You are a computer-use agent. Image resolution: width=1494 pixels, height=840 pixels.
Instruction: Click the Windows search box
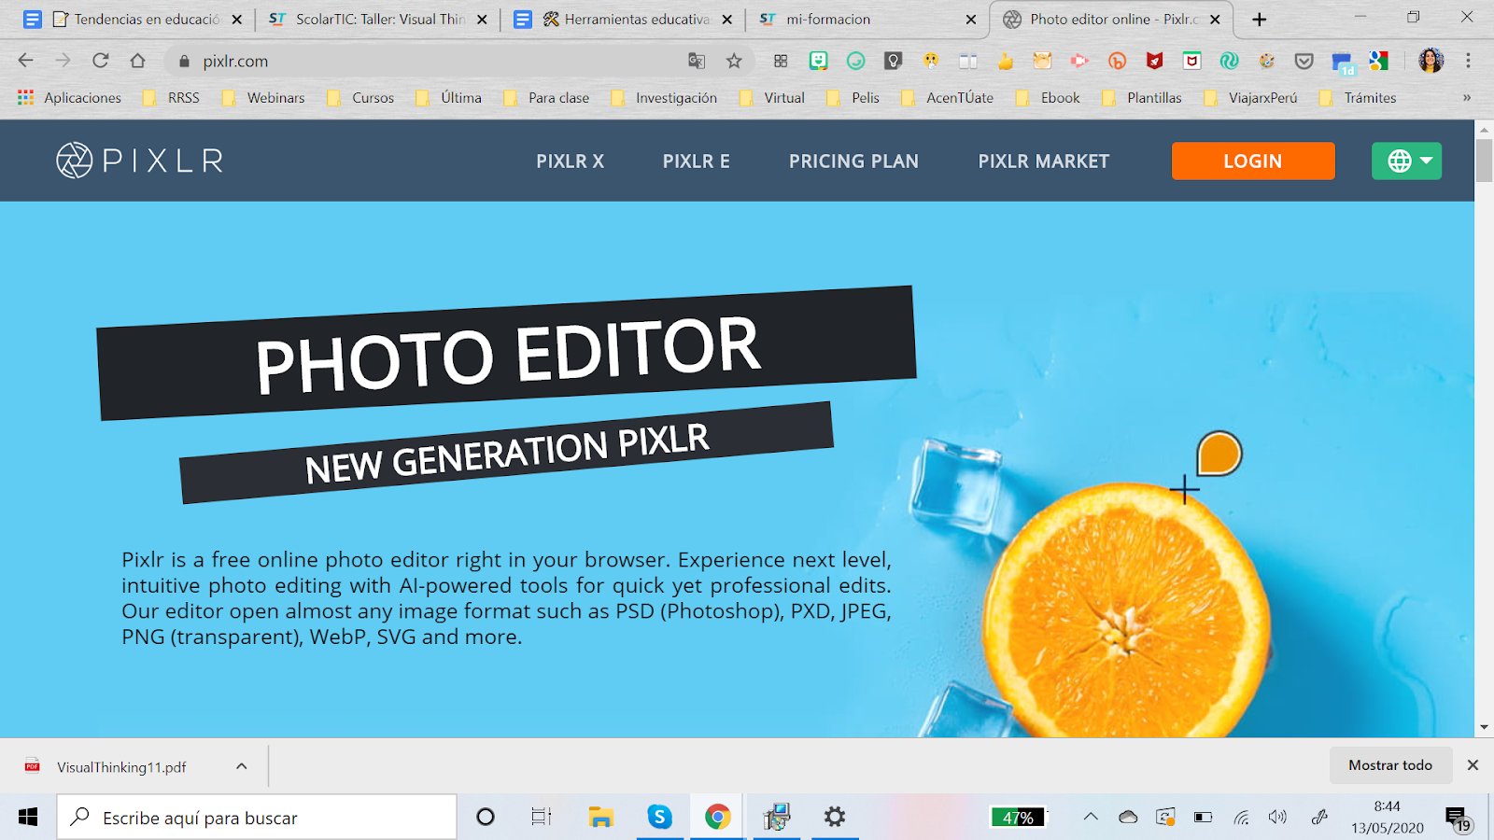pos(257,818)
